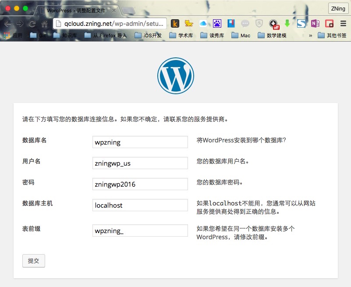This screenshot has width=351, height=287.
Task: Close the window with the red button
Action: pyautogui.click(x=8, y=8)
